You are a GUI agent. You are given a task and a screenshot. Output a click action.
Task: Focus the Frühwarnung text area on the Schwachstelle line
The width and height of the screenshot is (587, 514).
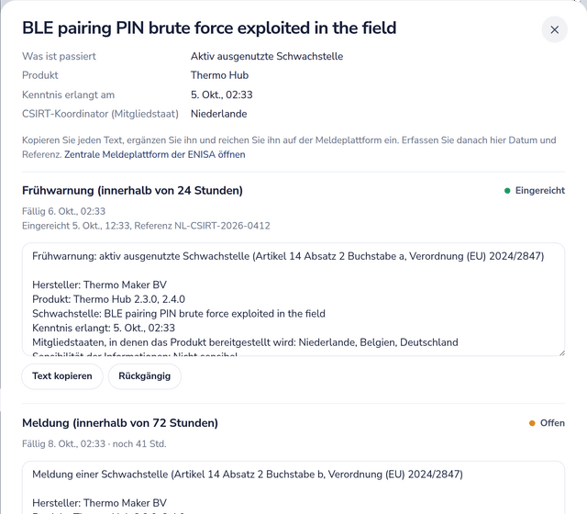(179, 314)
